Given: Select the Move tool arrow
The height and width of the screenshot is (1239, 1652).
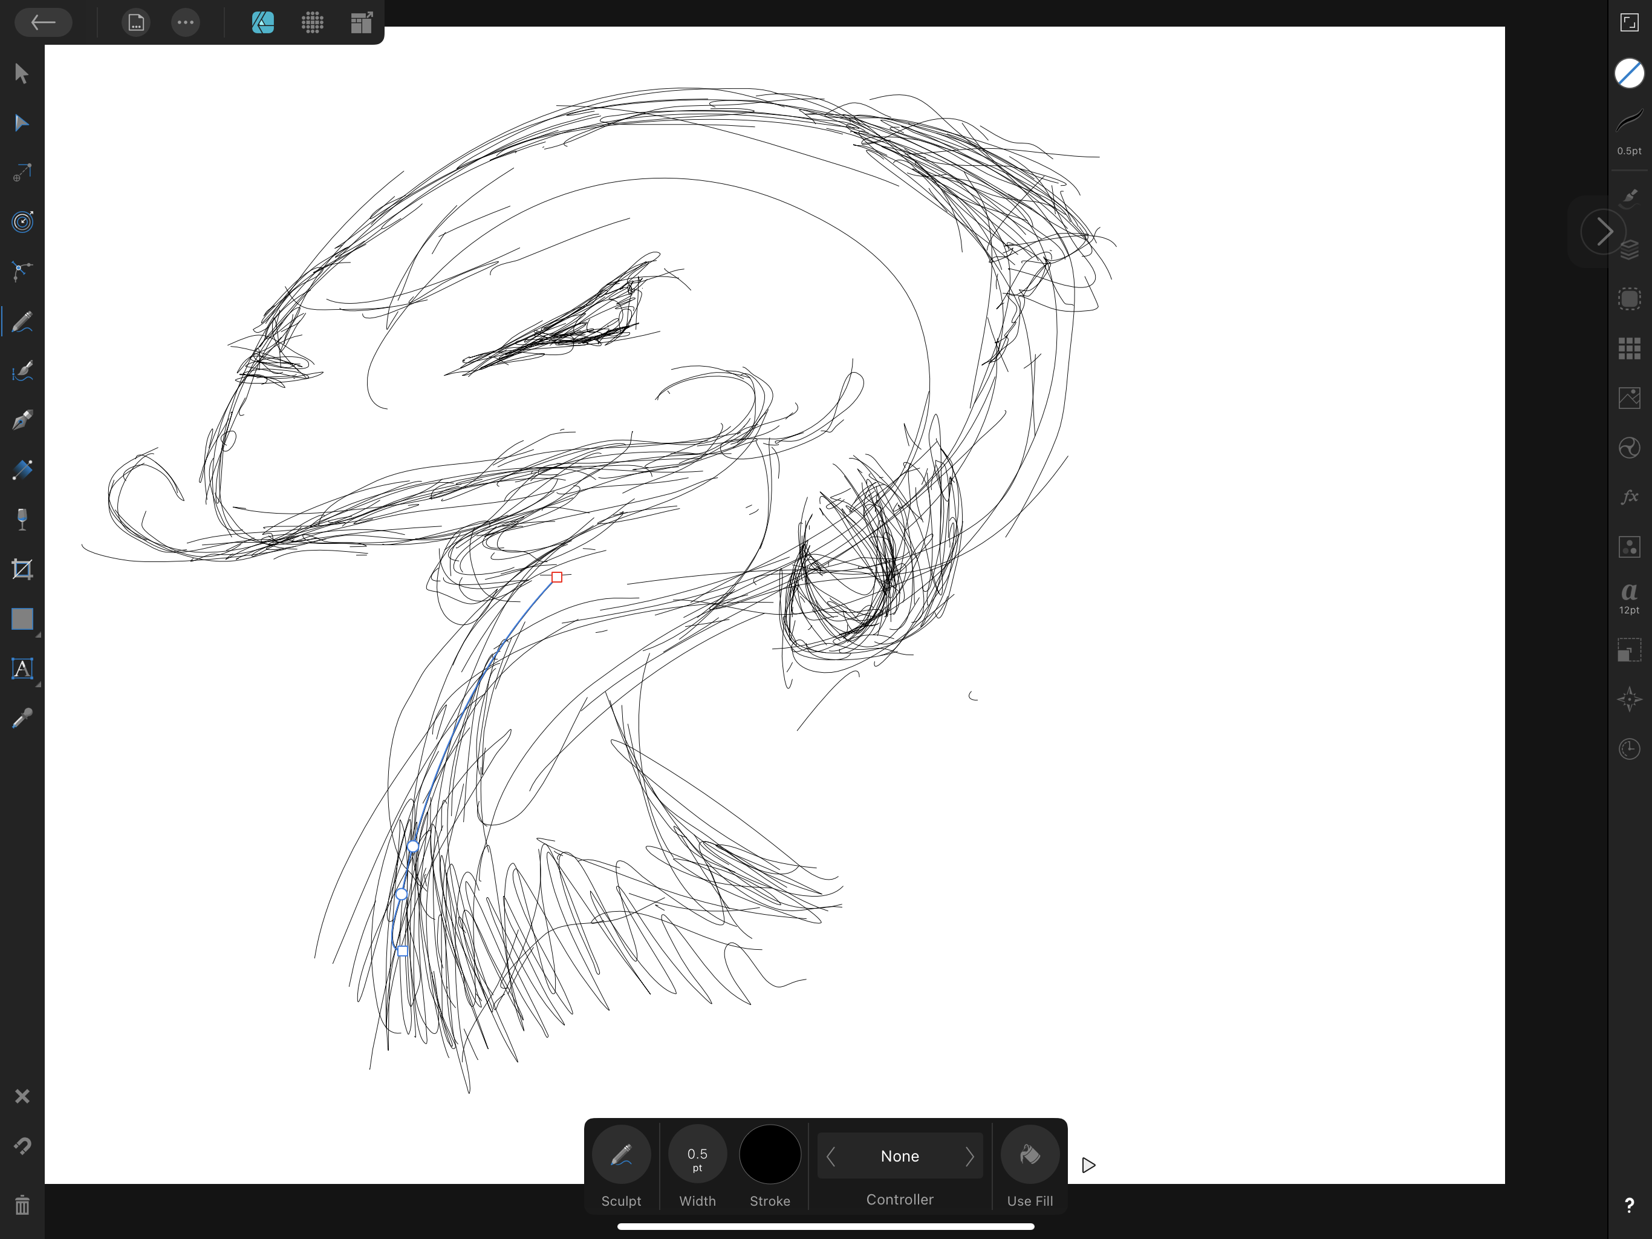Looking at the screenshot, I should click(x=22, y=74).
